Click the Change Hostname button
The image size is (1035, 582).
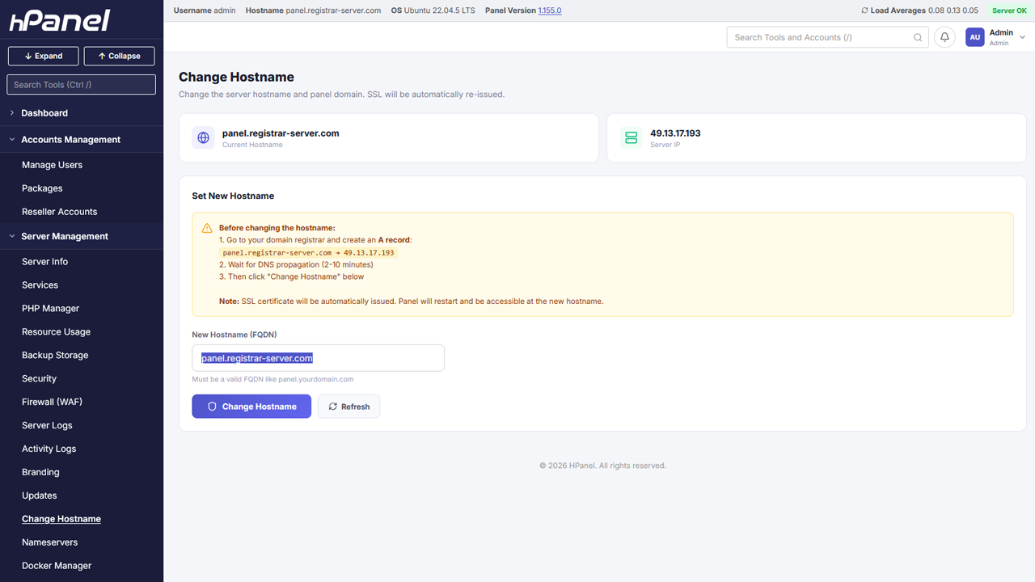pos(251,407)
